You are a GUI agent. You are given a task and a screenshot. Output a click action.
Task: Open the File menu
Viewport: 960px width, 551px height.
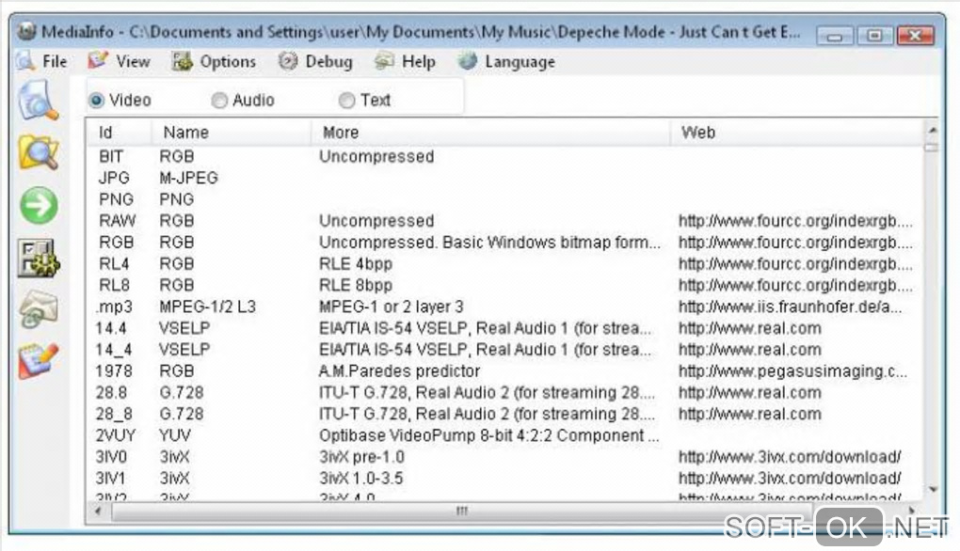pos(41,61)
